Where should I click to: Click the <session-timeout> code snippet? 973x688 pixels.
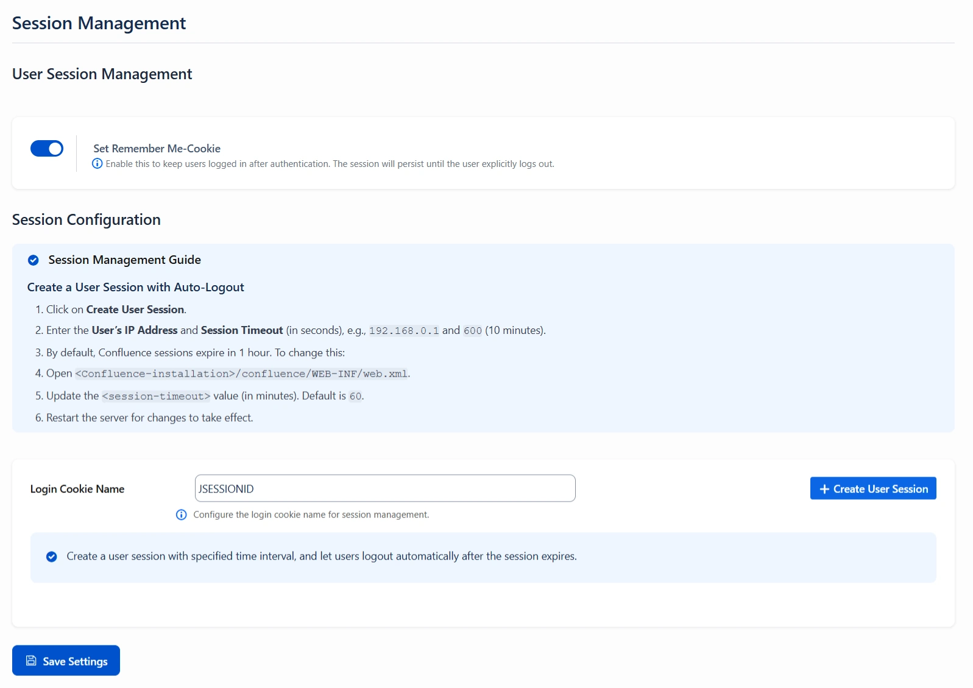tap(156, 397)
